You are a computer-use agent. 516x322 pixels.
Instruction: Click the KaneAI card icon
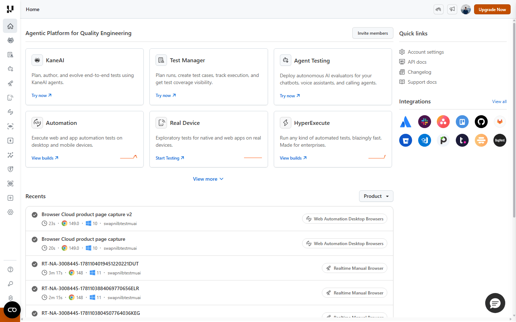(37, 60)
